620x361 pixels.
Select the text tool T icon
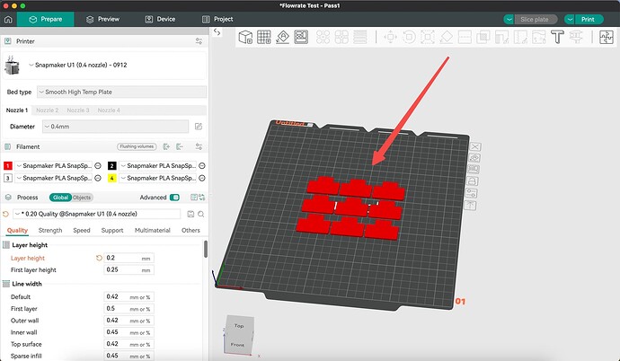pyautogui.click(x=557, y=37)
